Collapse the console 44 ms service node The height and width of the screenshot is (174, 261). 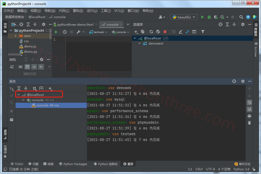23,100
